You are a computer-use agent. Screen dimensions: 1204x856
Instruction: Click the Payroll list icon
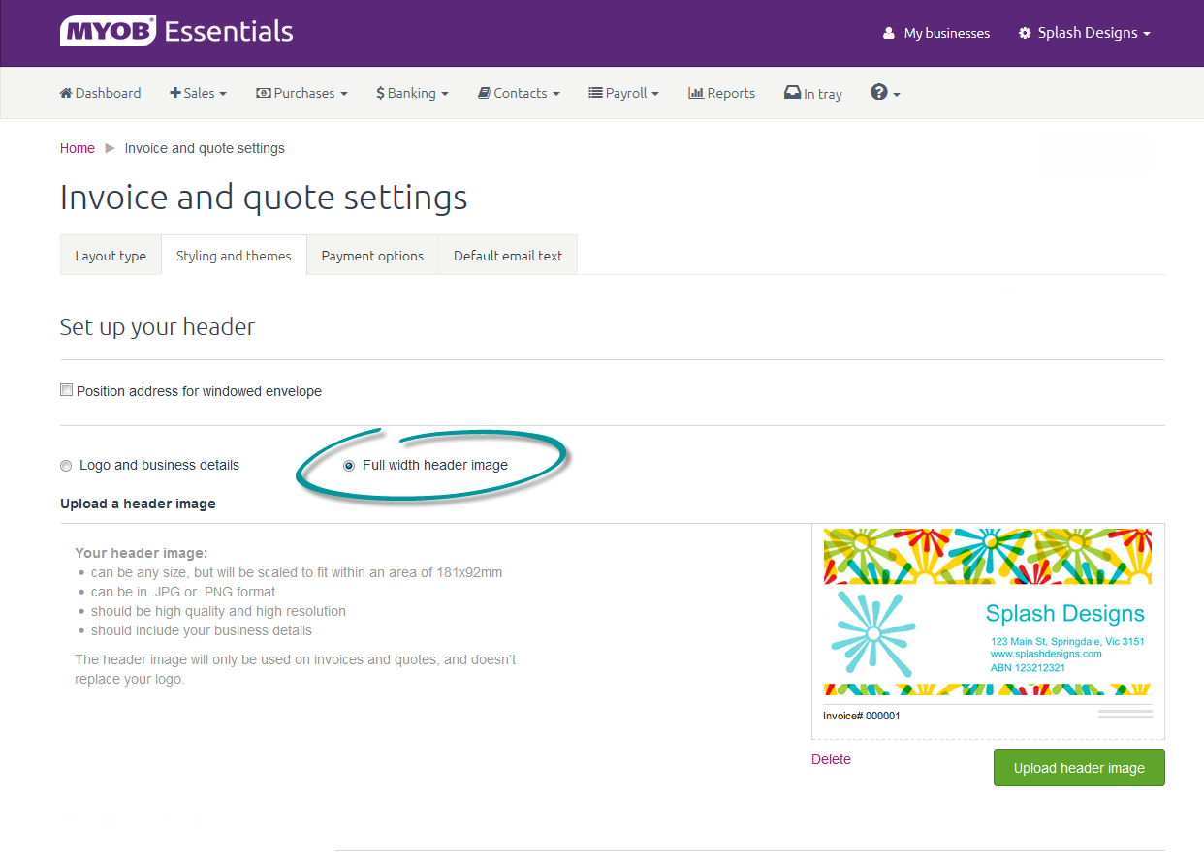[595, 93]
